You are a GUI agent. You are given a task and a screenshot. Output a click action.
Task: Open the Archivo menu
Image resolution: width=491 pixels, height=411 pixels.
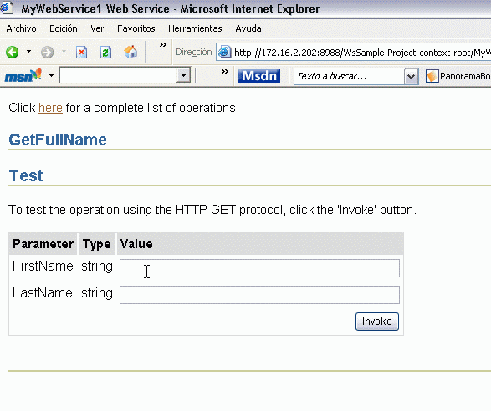[21, 28]
